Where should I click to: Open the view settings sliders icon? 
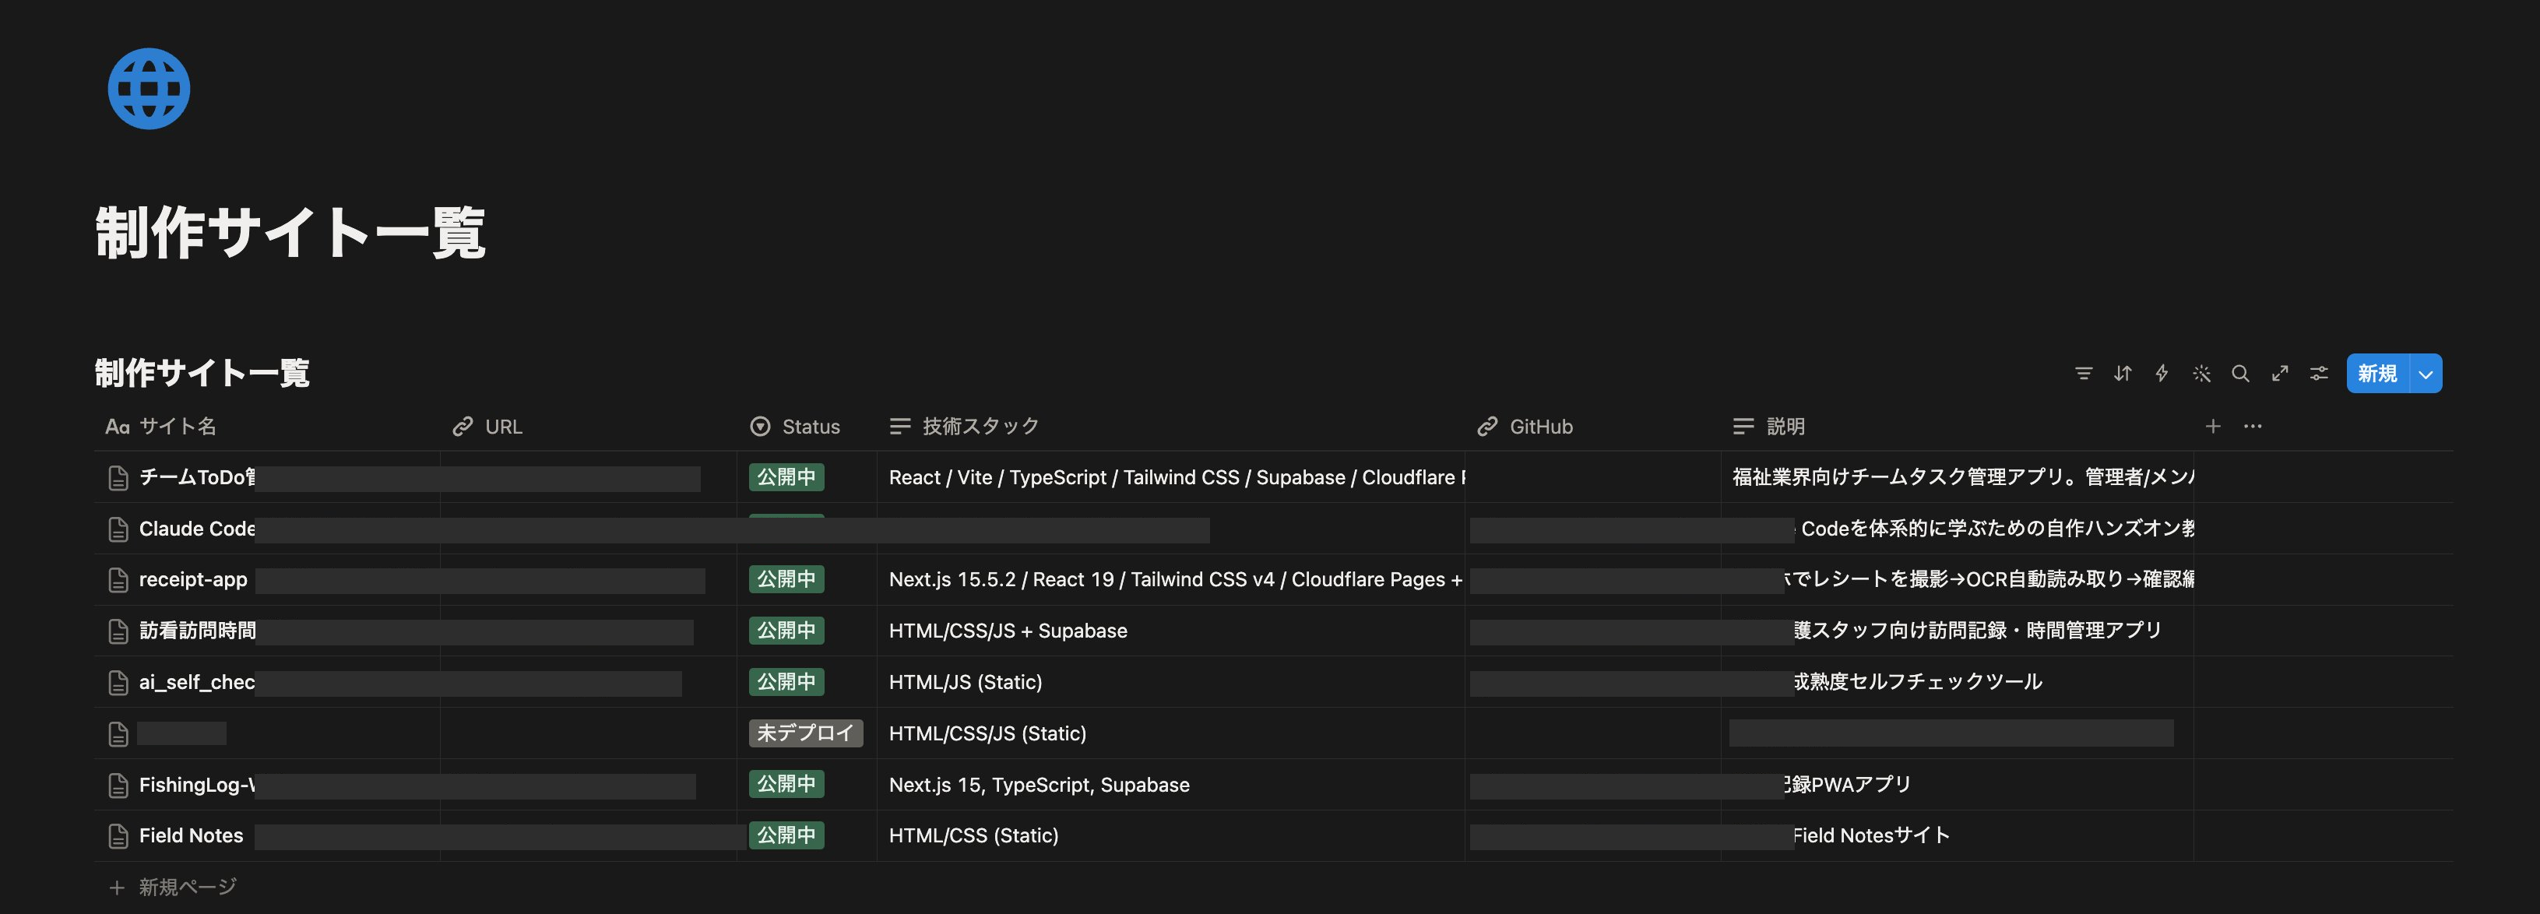(x=2319, y=374)
